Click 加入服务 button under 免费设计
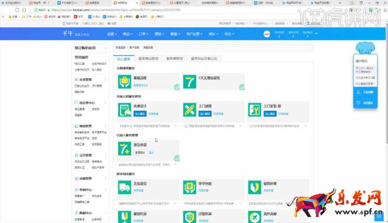This screenshot has height=223, width=388. (140, 114)
